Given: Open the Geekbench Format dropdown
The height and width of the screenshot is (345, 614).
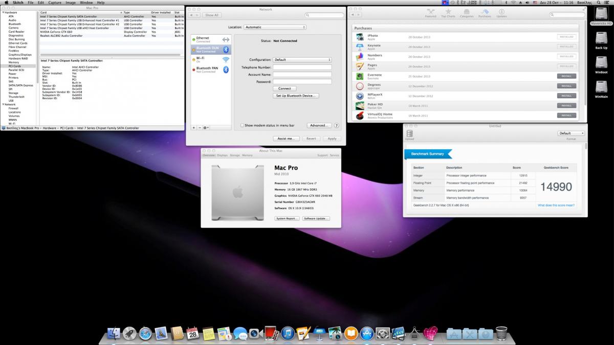Looking at the screenshot, I should [571, 133].
